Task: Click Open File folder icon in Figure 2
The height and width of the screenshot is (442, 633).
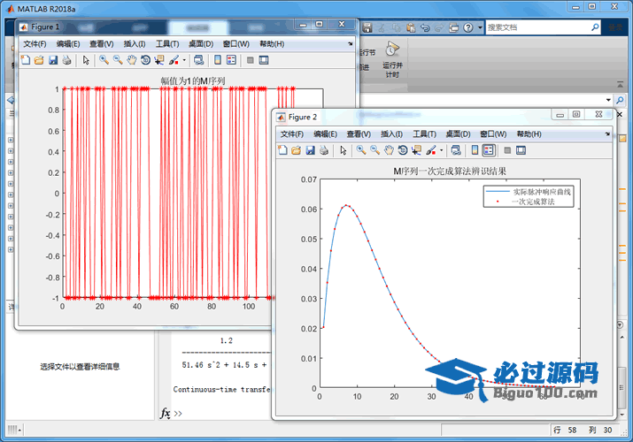Action: 297,150
